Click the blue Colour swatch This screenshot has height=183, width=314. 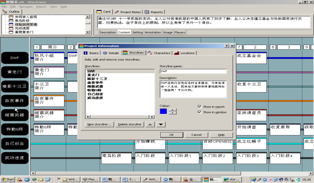[163, 111]
